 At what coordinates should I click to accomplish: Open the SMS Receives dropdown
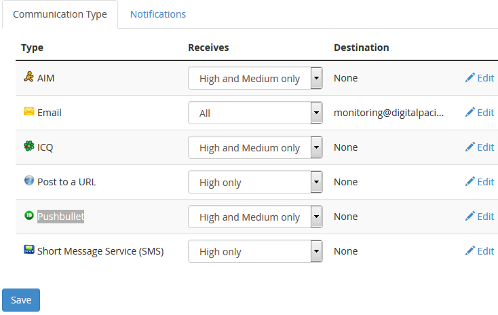[x=255, y=251]
